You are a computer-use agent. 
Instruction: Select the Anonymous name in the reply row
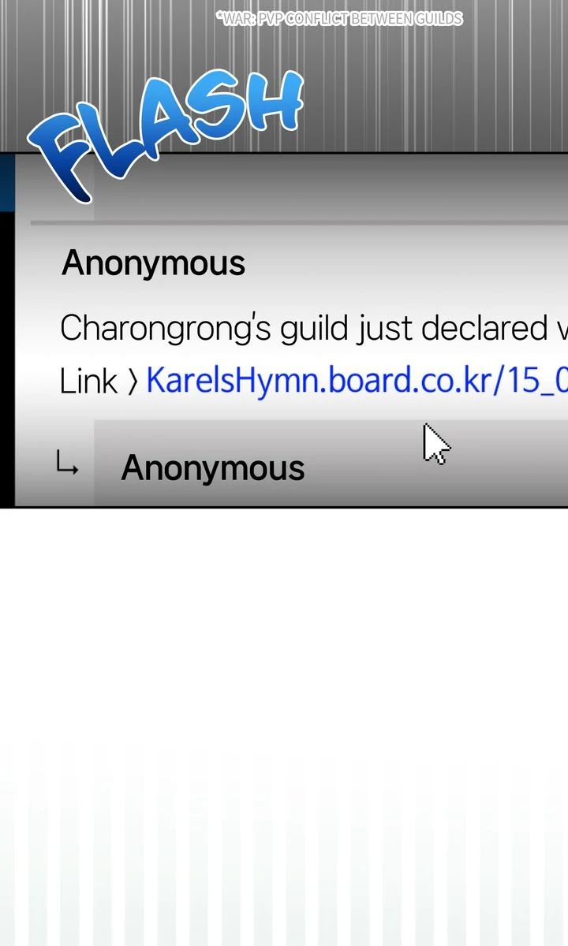point(212,467)
